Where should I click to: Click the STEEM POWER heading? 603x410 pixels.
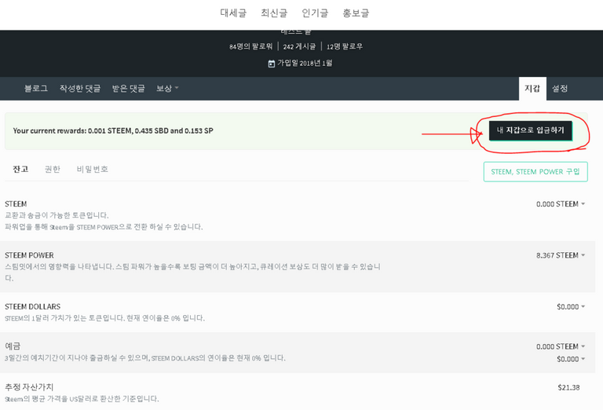pyautogui.click(x=29, y=255)
